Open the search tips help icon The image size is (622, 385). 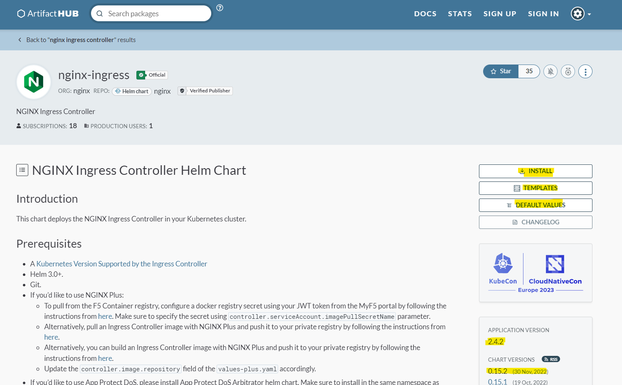coord(220,8)
